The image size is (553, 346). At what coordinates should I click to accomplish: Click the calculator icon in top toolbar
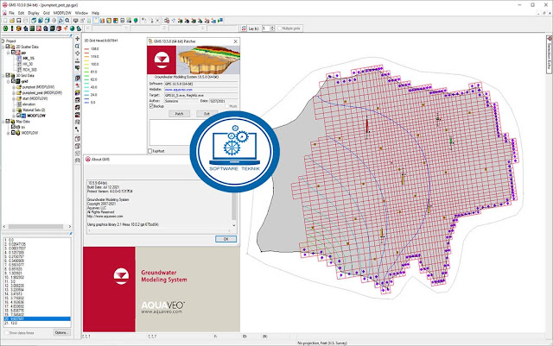tap(123, 21)
